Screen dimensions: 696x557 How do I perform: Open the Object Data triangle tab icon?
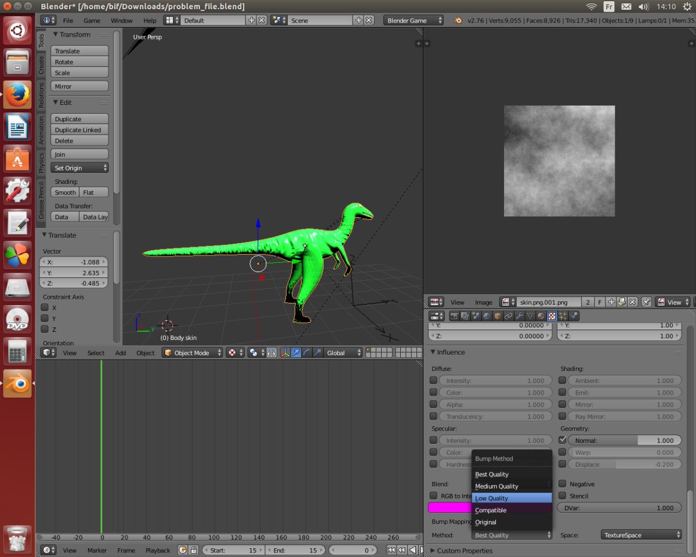pyautogui.click(x=530, y=316)
